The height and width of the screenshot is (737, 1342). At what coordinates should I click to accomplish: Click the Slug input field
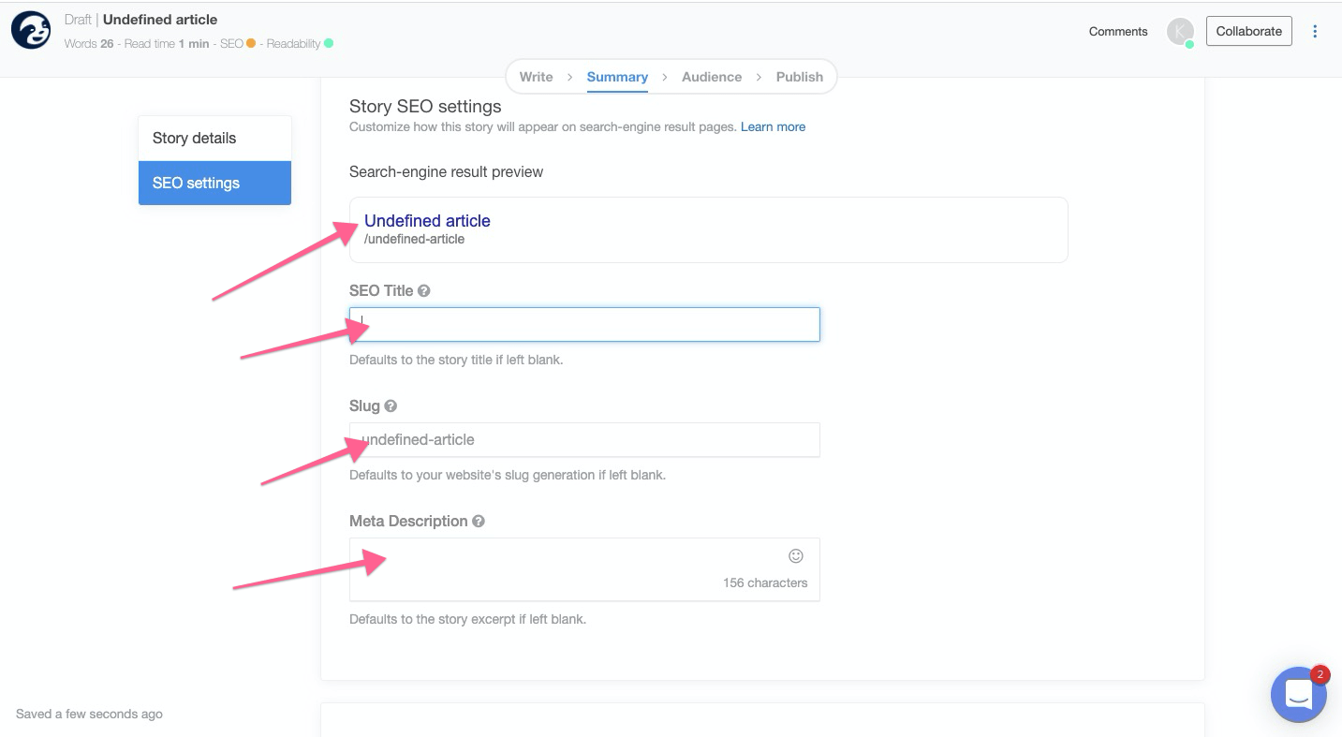(x=584, y=440)
